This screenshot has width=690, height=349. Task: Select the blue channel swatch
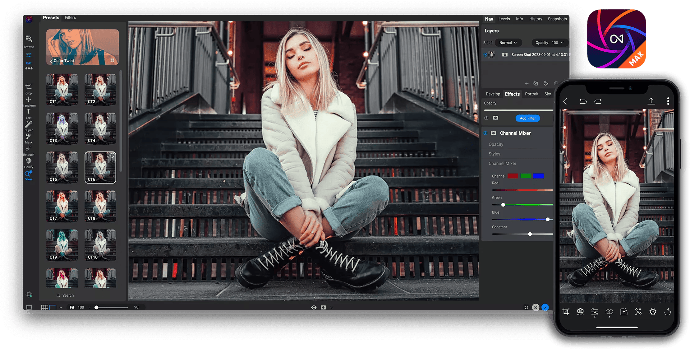click(538, 176)
